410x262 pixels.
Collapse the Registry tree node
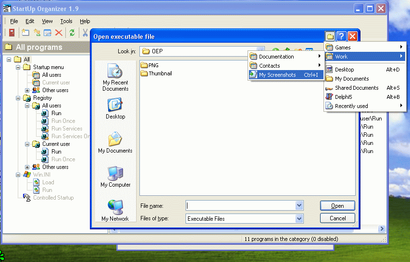18,98
